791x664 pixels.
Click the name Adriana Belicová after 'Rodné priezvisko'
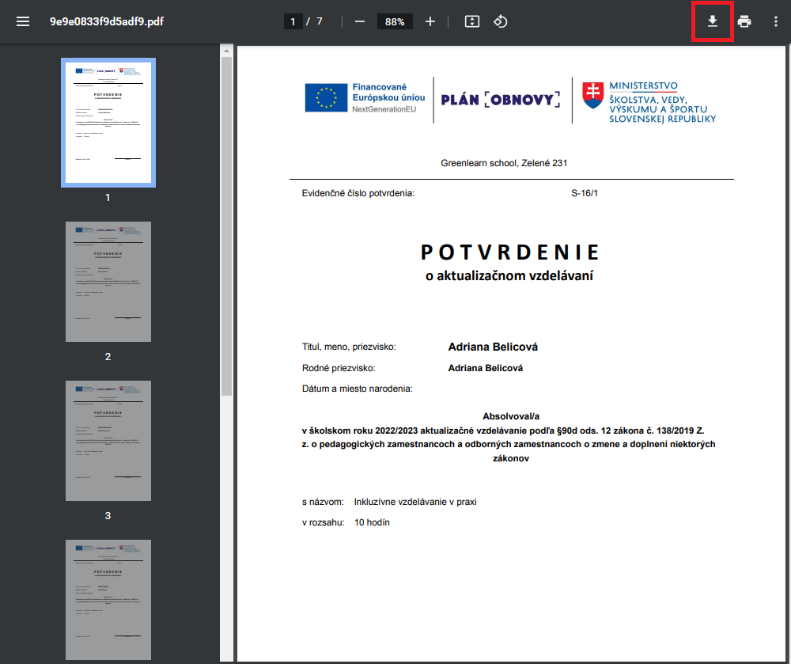(x=486, y=368)
